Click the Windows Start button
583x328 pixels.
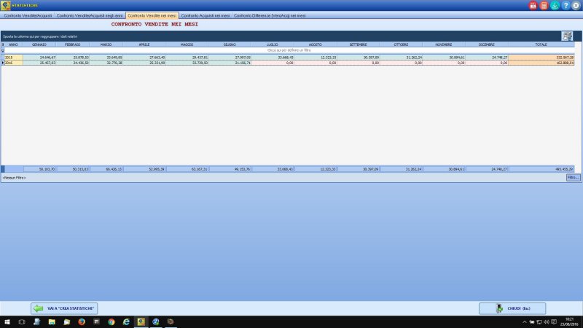tap(7, 321)
